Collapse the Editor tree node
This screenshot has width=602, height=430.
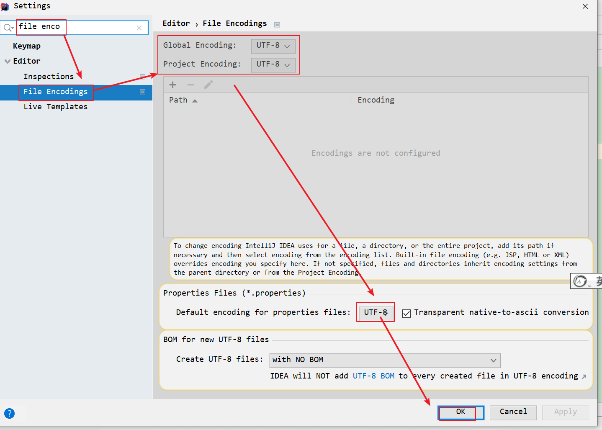(x=8, y=61)
